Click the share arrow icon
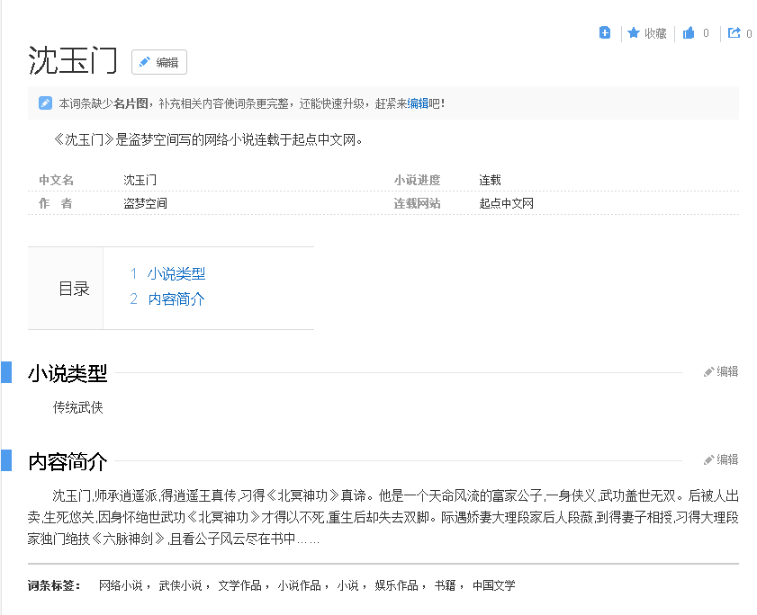757x615 pixels. click(734, 33)
